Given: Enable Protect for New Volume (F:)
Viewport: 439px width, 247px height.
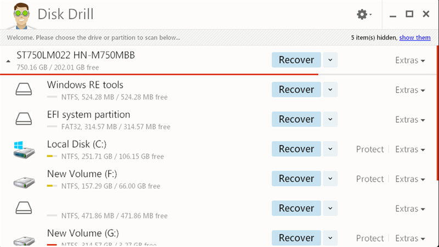Looking at the screenshot, I should pos(370,179).
